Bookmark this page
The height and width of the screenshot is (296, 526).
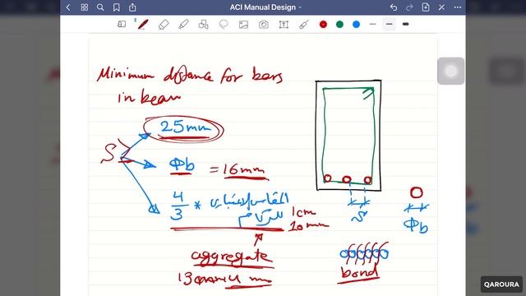(x=117, y=7)
